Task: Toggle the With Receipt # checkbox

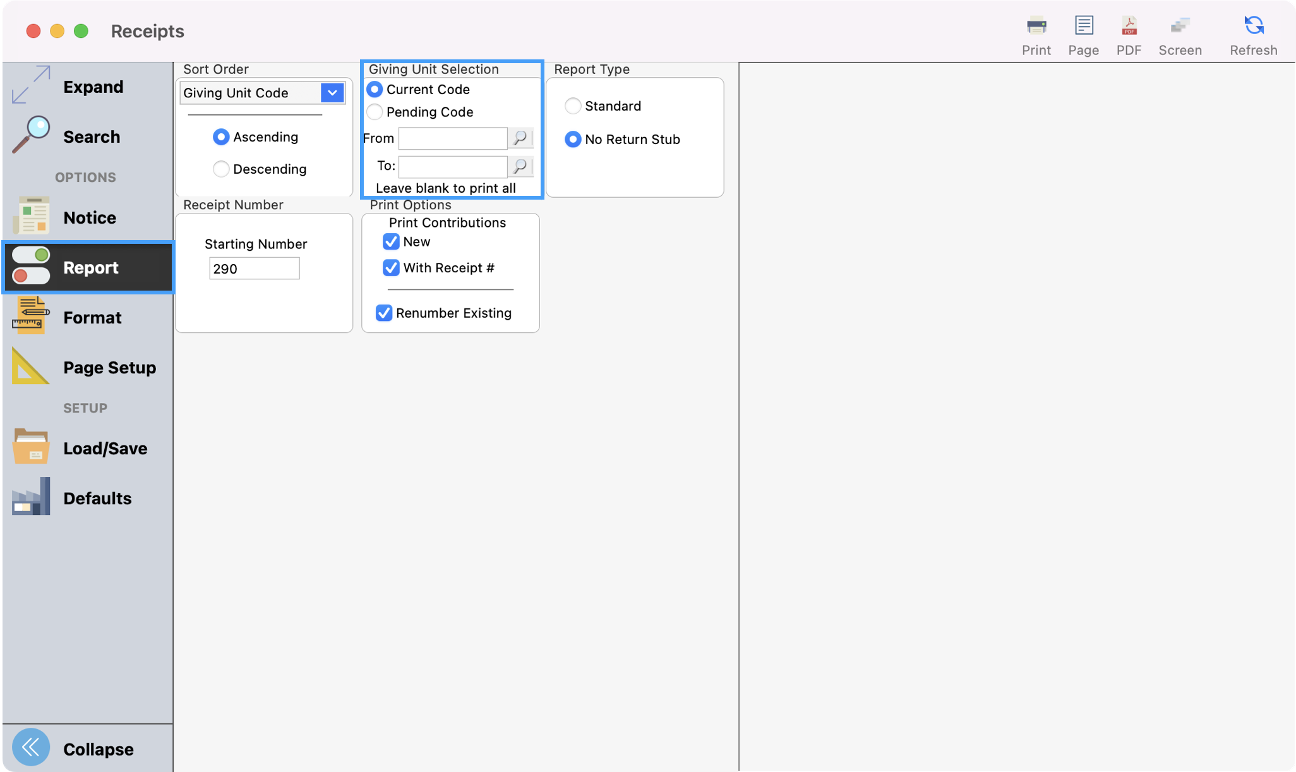Action: pyautogui.click(x=391, y=268)
